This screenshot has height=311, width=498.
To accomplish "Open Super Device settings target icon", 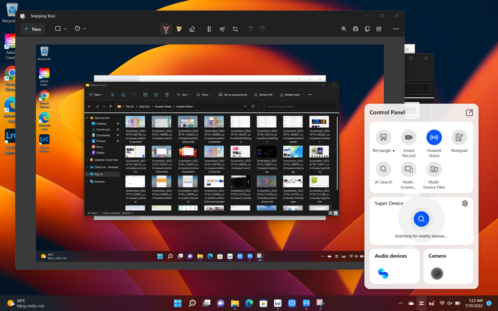I will pos(465,203).
